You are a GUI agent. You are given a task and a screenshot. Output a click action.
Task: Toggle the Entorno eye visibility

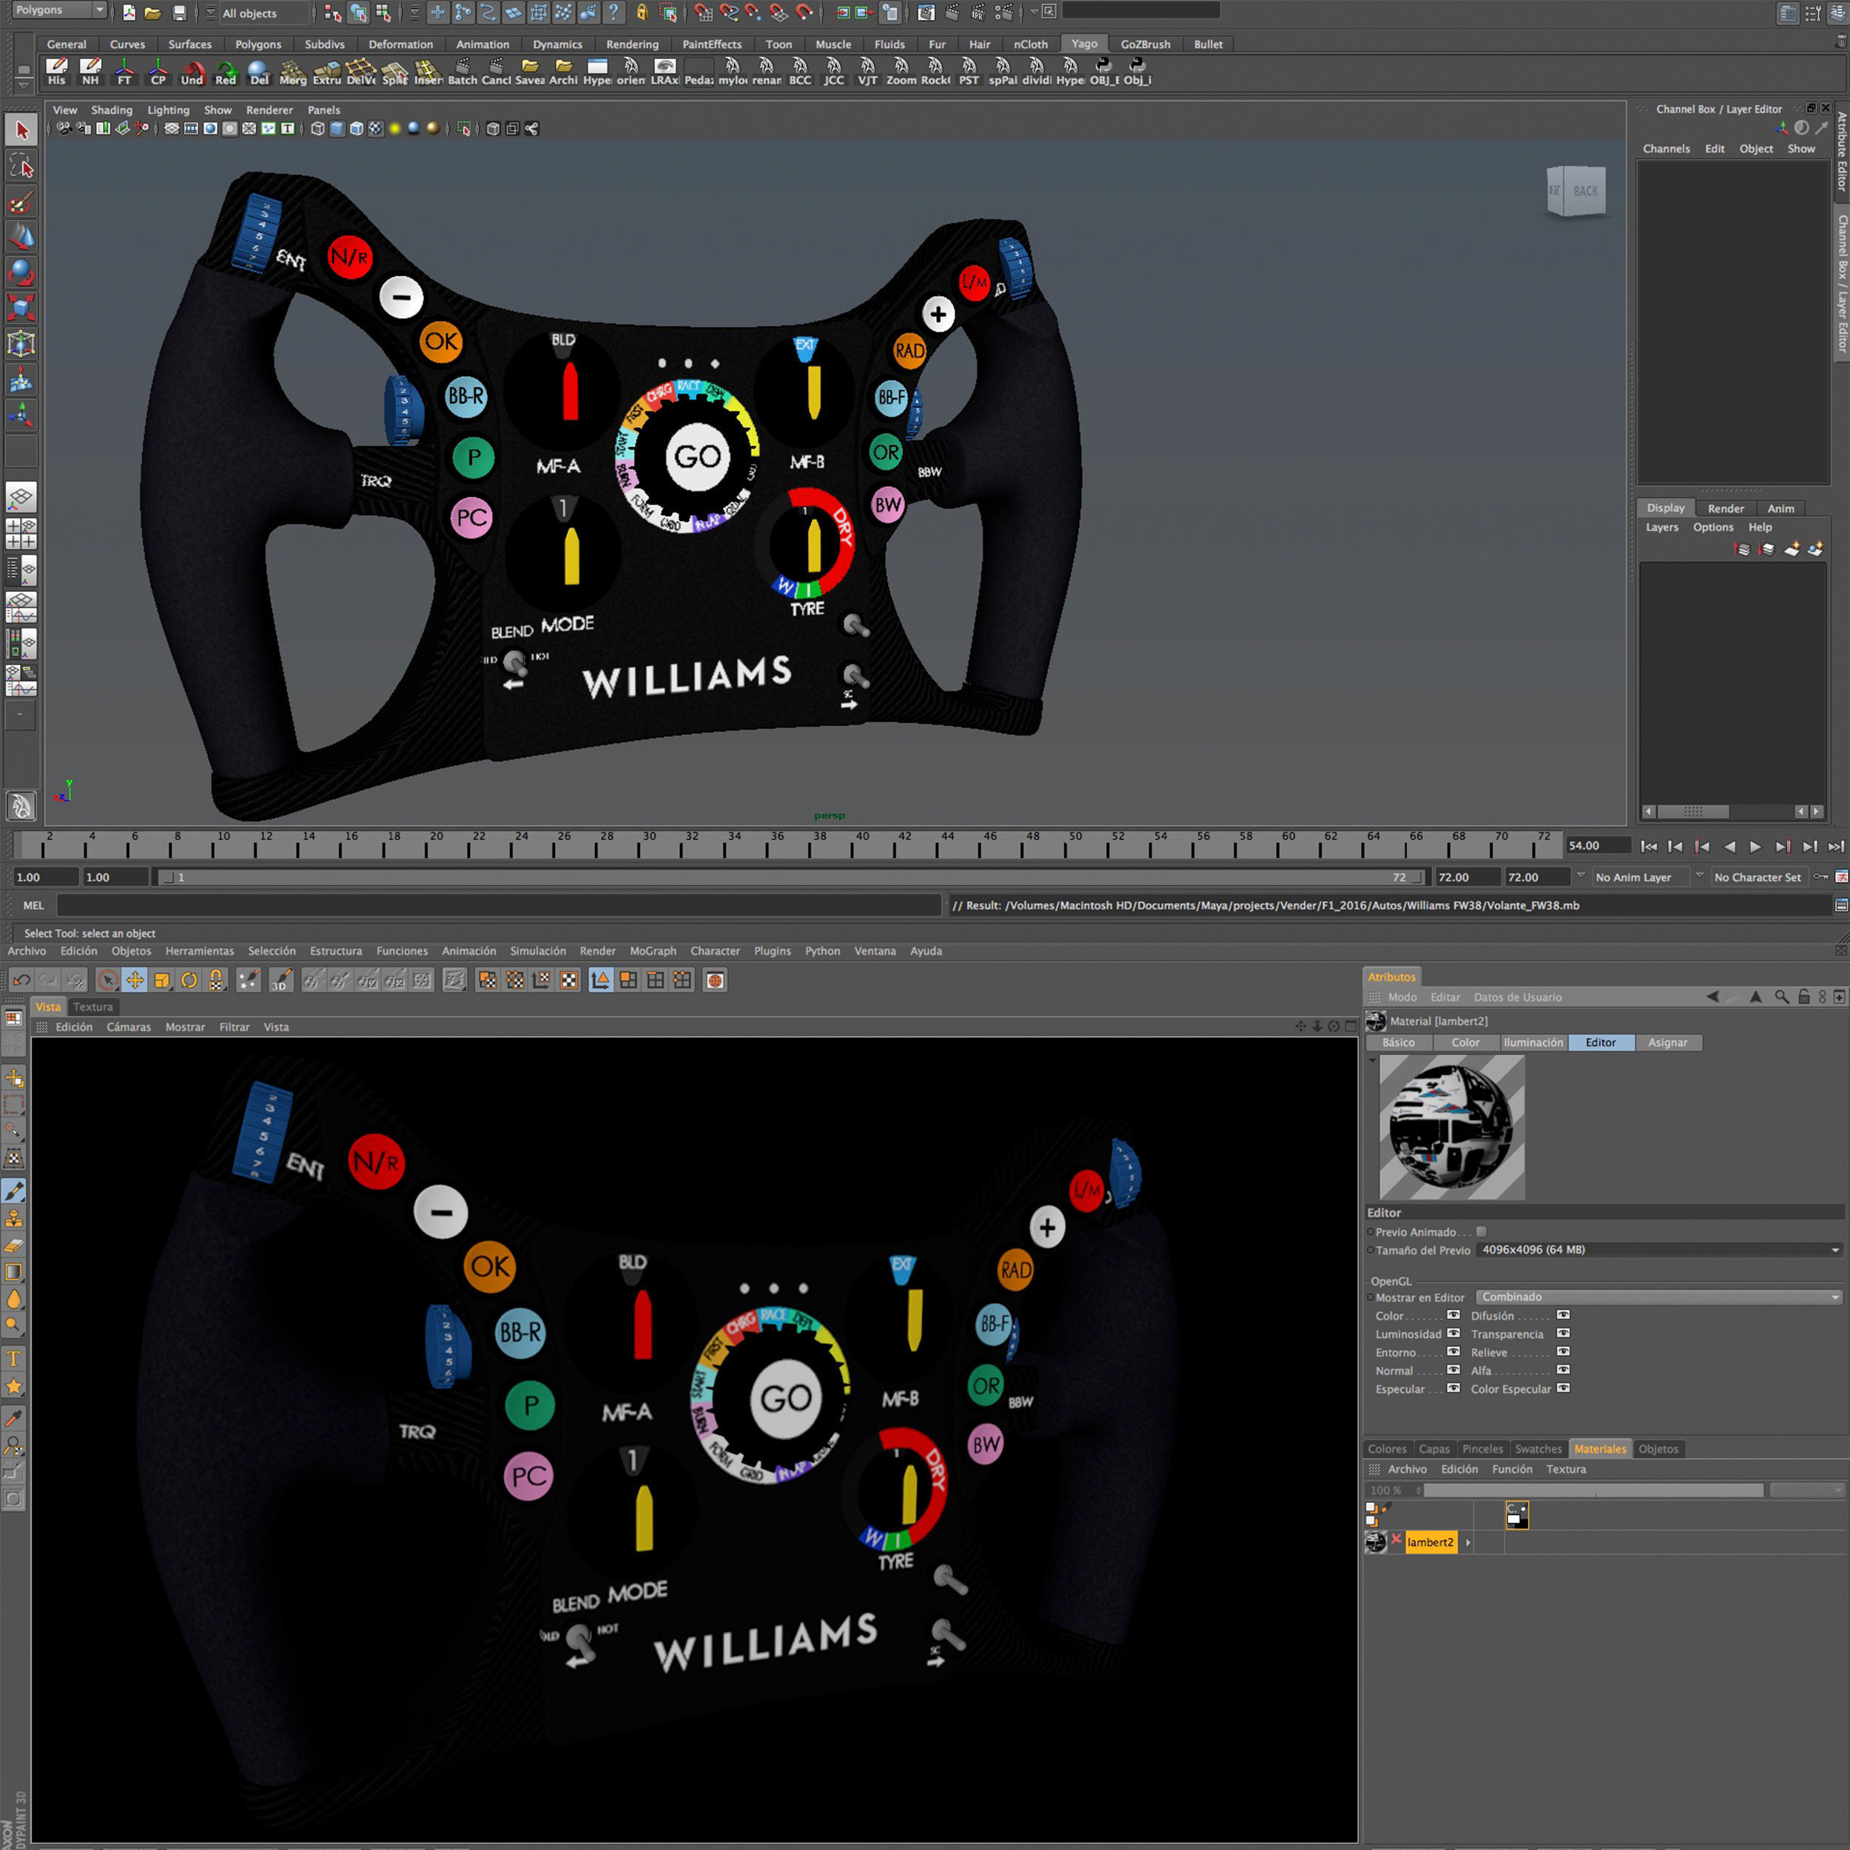point(1453,1351)
